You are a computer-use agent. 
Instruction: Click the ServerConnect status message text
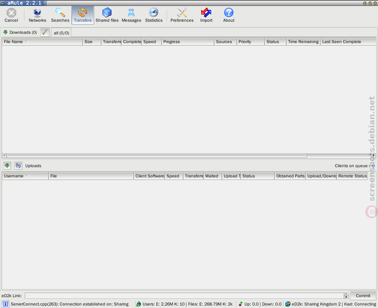70,304
